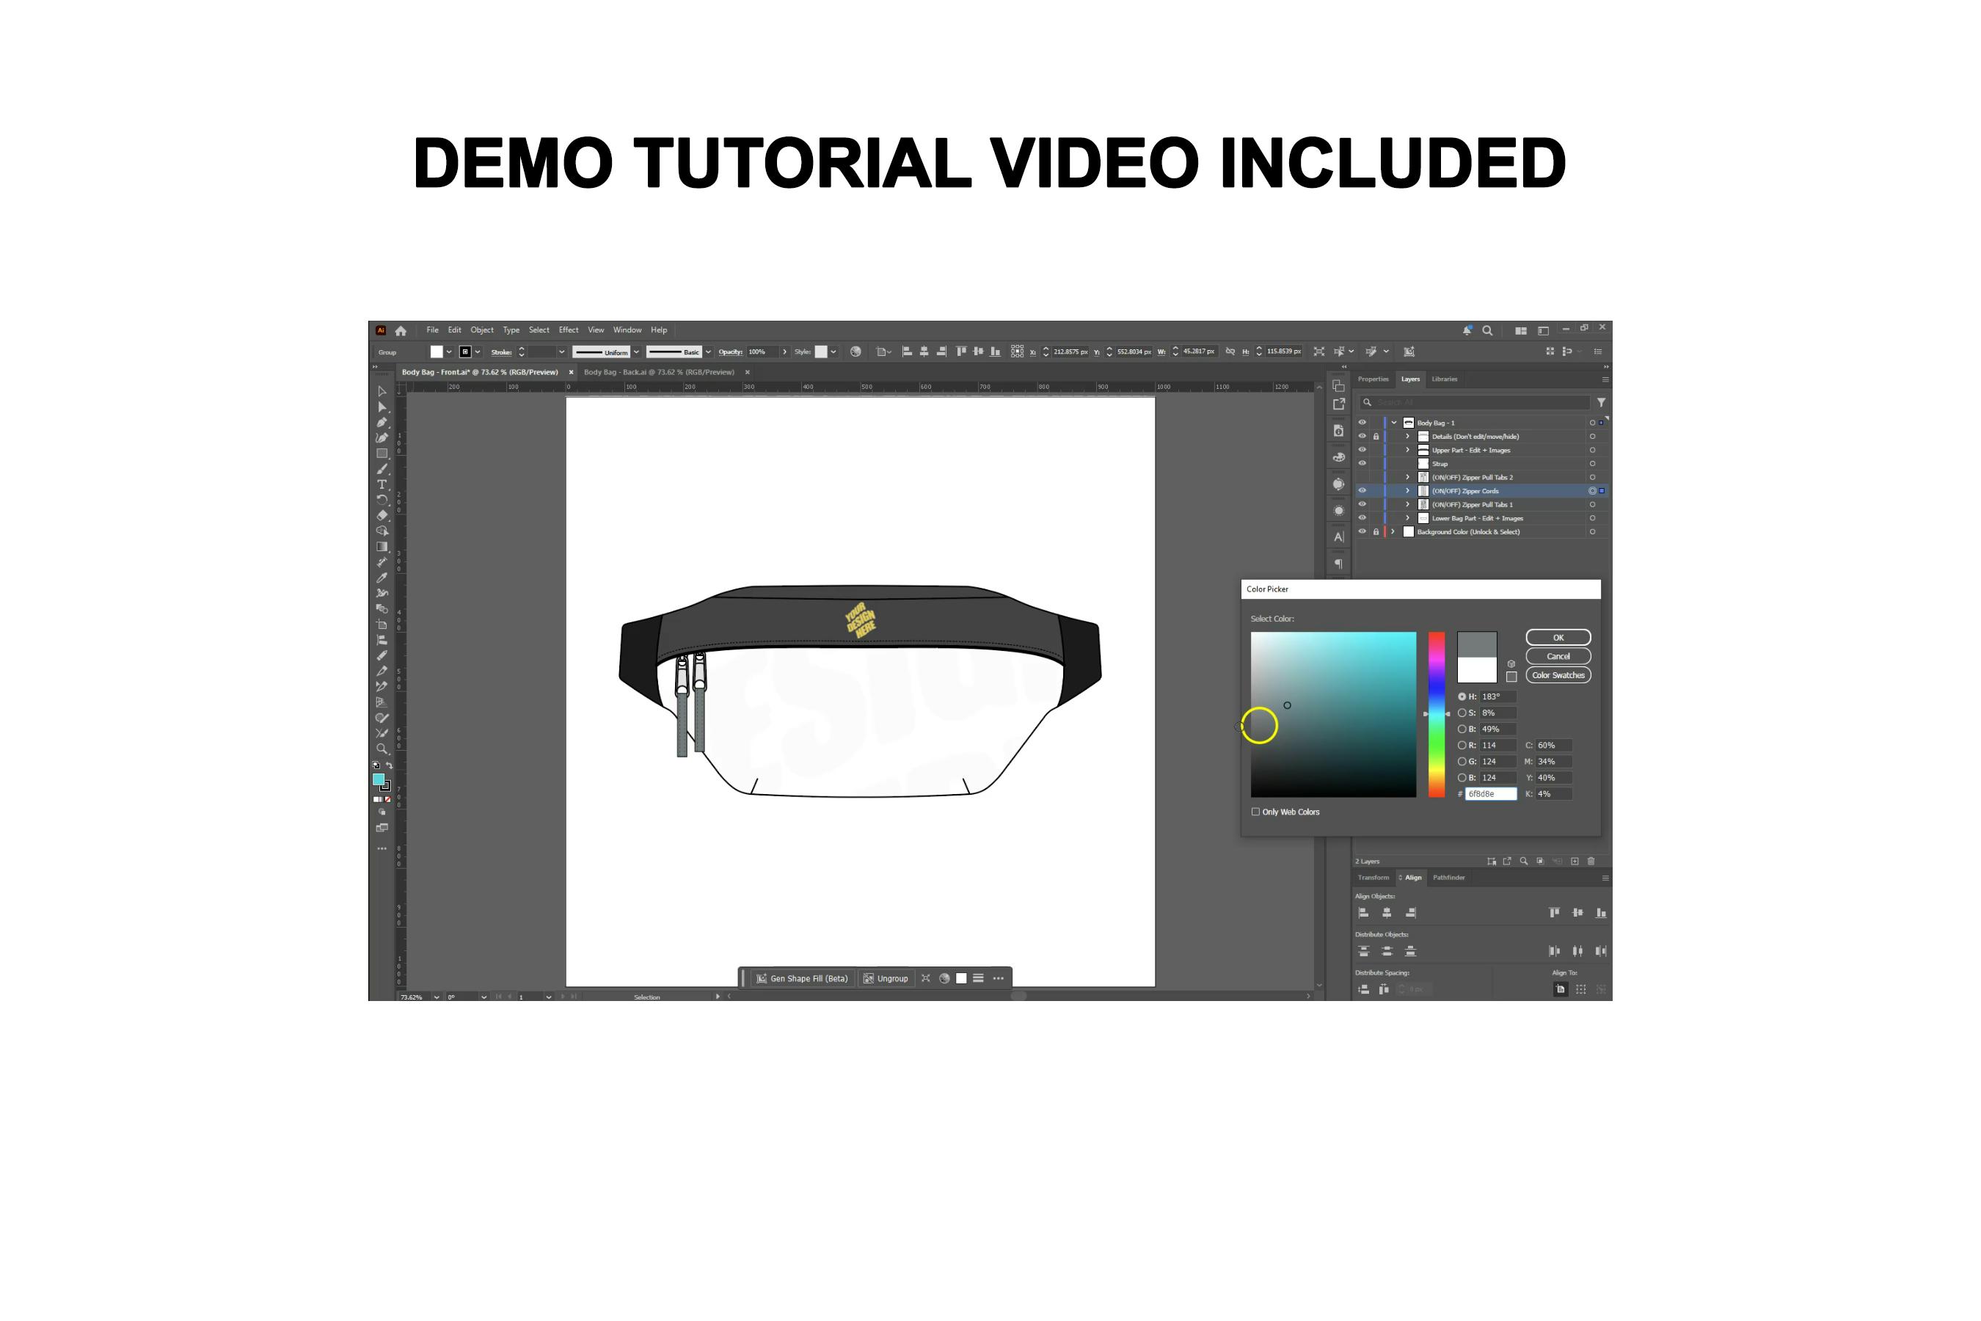Image resolution: width=1981 pixels, height=1321 pixels.
Task: Open the File menu
Action: pos(432,330)
